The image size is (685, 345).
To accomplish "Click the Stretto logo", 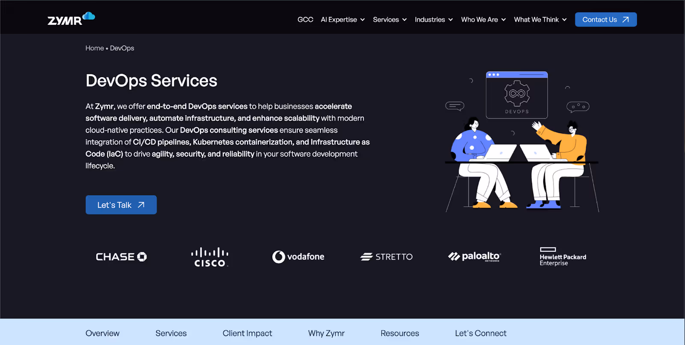I will click(387, 257).
